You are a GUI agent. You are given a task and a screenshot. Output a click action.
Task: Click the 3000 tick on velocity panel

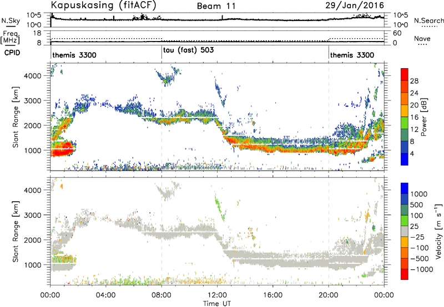32,215
